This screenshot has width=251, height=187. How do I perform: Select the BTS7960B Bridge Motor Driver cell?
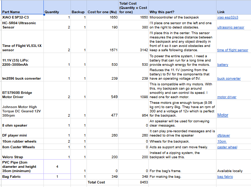click(x=22, y=90)
